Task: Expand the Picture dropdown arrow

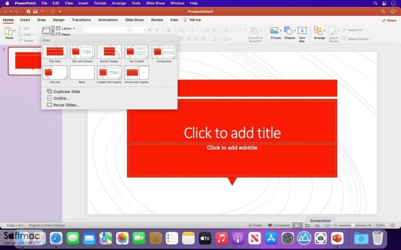Action: click(280, 31)
